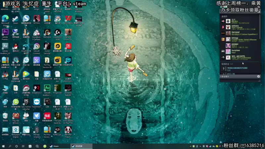Screen dimensions: 265x149
Task: Click the Windows Start button
Action: [x=3, y=146]
